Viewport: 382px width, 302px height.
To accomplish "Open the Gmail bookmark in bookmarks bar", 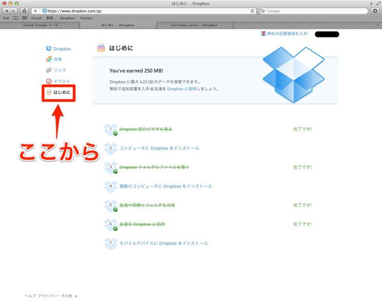I will click(x=36, y=18).
